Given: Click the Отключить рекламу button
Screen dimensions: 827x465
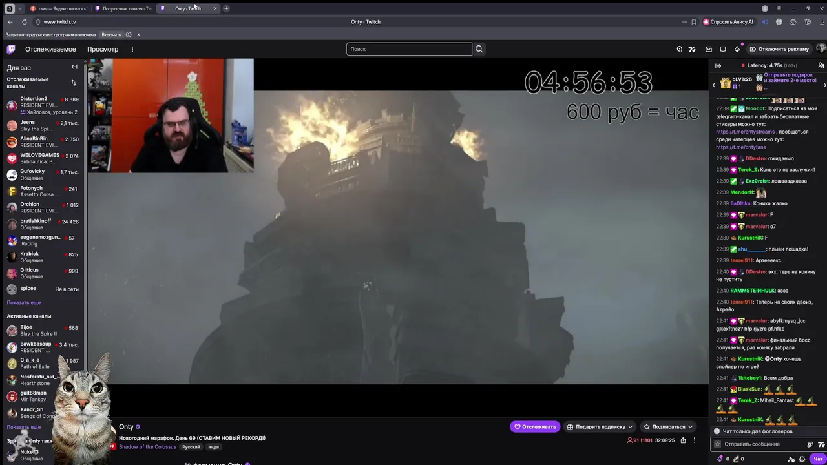Looking at the screenshot, I should click(x=779, y=49).
